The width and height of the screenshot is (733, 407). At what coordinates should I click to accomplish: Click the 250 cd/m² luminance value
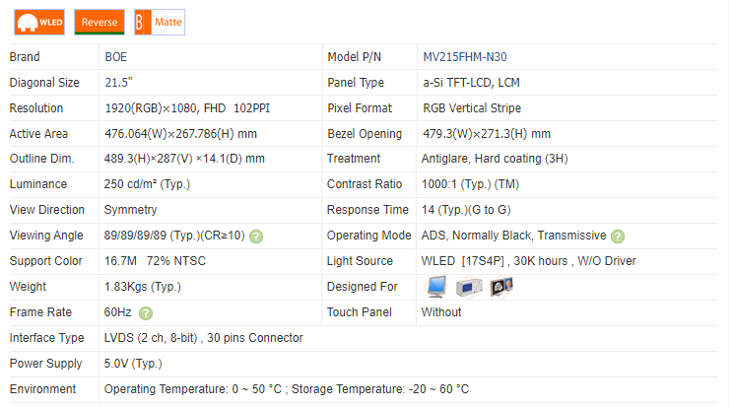[147, 184]
